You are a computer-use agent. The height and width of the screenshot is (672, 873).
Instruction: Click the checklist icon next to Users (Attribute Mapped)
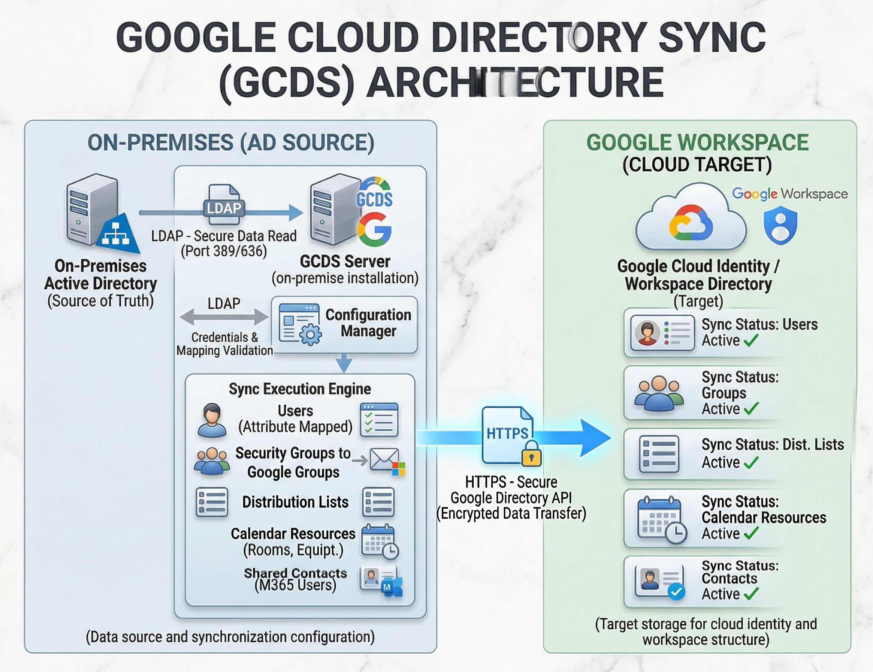(x=379, y=419)
